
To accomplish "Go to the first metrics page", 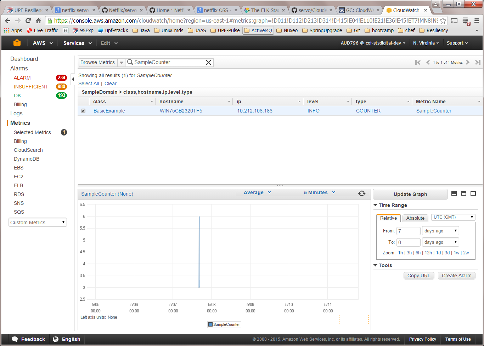I will 418,62.
